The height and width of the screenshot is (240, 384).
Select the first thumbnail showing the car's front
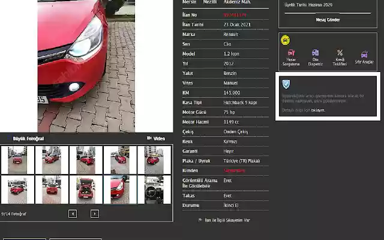point(17,160)
